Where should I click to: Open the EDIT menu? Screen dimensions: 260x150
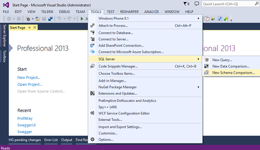click(18, 12)
